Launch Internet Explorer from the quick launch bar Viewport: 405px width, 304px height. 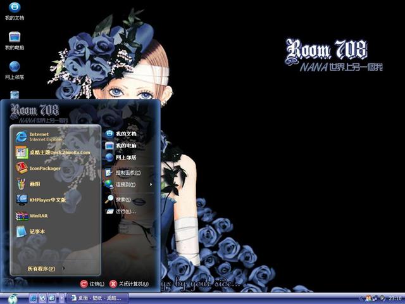[34, 298]
